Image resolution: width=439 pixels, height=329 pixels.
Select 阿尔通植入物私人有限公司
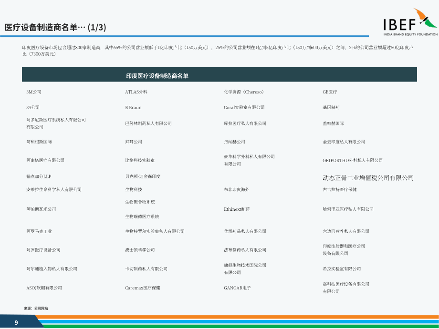[52, 269]
